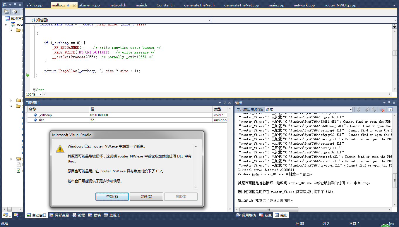Clear all output with the red X icon
Image resolution: width=399 pixels, height=227 pixels.
pyautogui.click(x=382, y=110)
